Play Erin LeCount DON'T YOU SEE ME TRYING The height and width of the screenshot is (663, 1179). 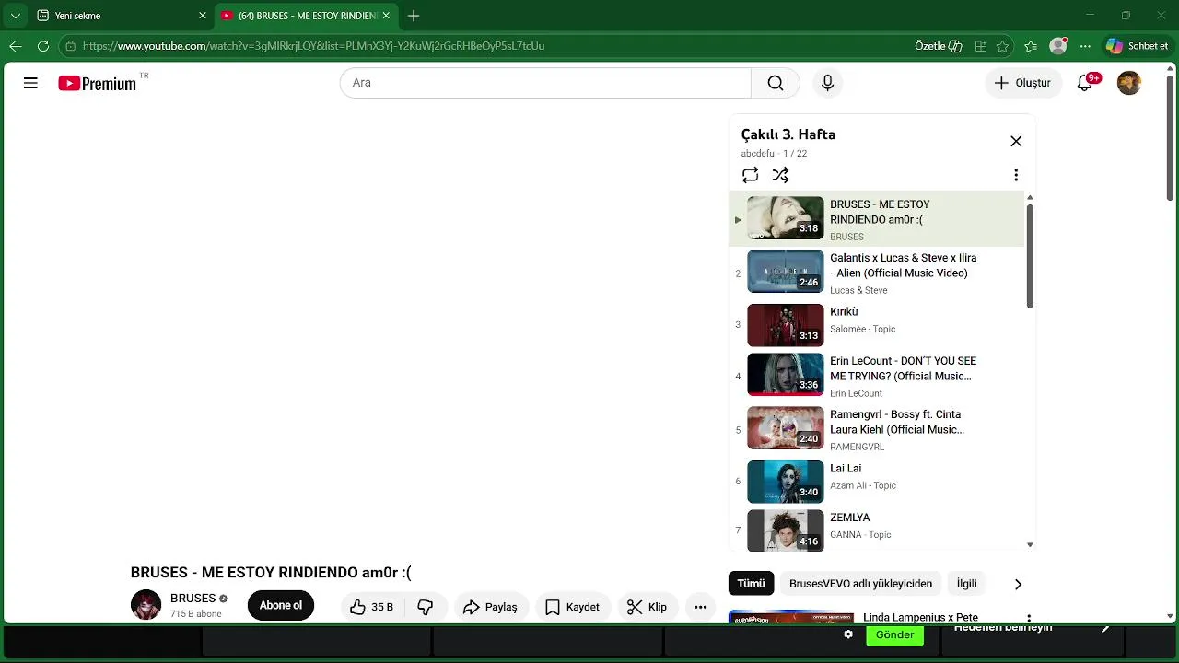tap(876, 375)
